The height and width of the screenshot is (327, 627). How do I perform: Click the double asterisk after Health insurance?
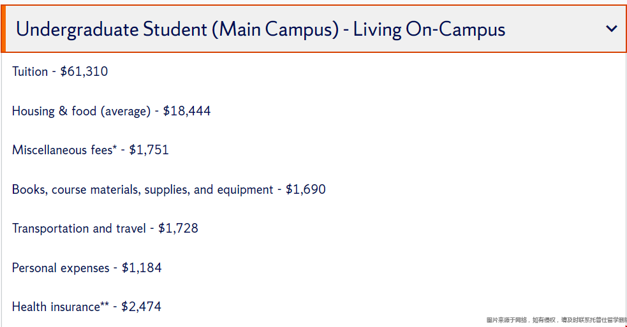105,305
